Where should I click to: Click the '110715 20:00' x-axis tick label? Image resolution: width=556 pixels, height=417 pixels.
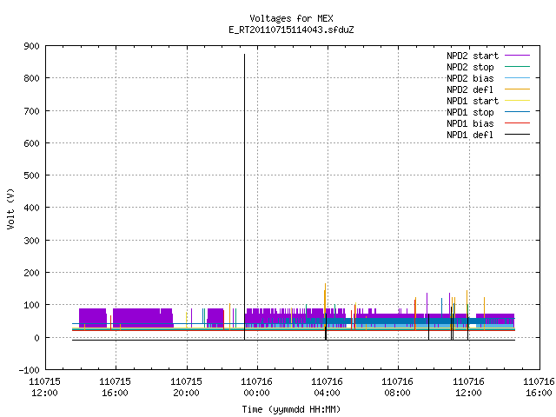186,387
